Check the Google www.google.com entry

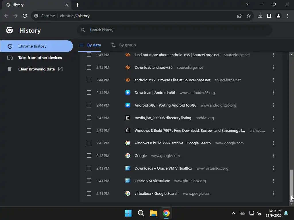pos(89,156)
